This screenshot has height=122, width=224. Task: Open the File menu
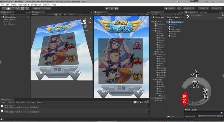(x=3, y=5)
